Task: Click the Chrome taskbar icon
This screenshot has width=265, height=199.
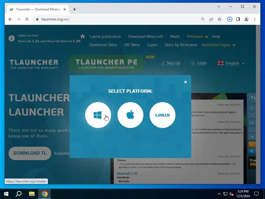Action: pos(45,194)
